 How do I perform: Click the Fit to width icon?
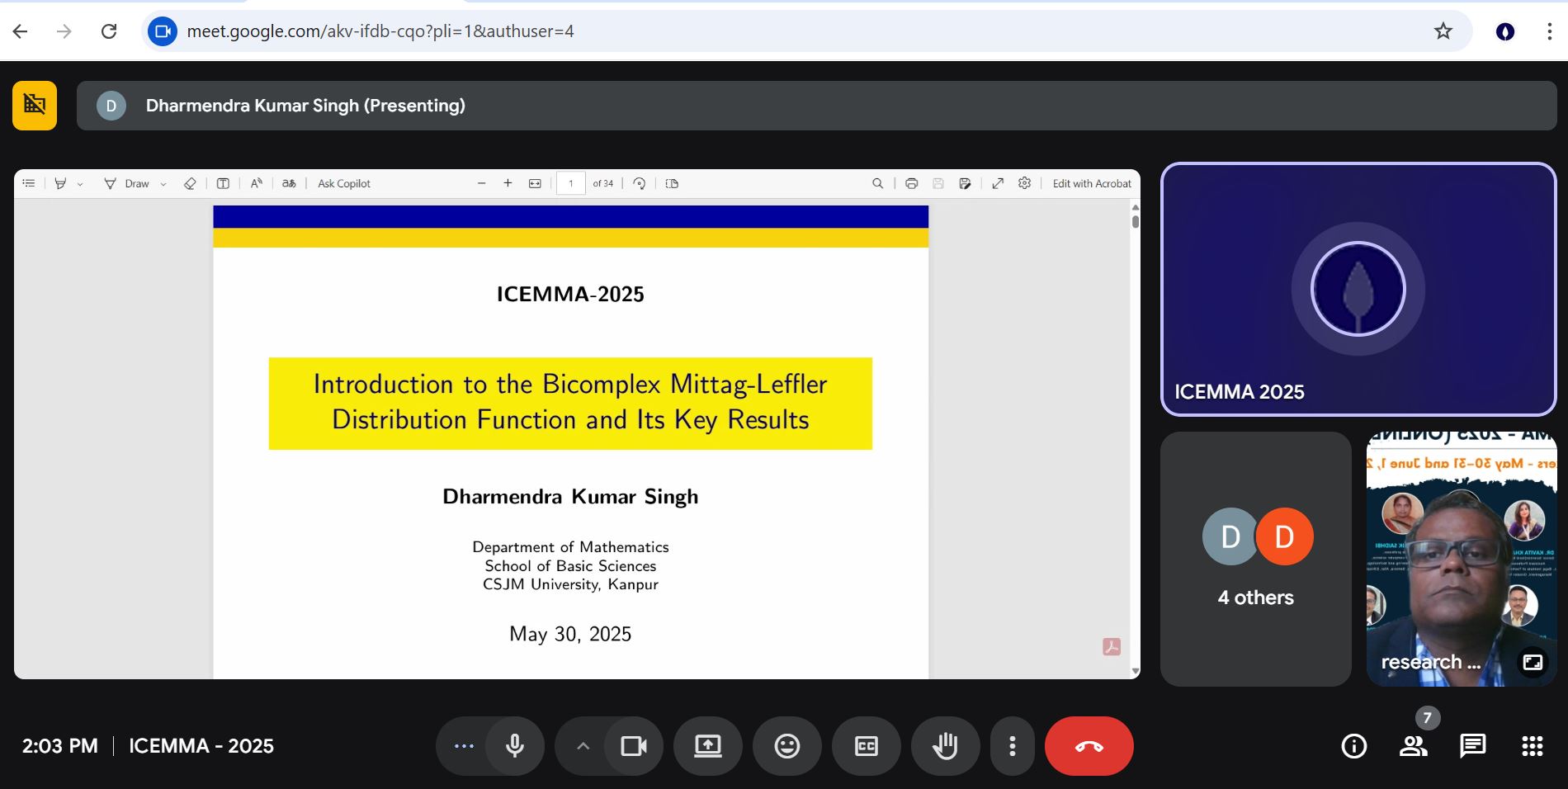pyautogui.click(x=535, y=183)
